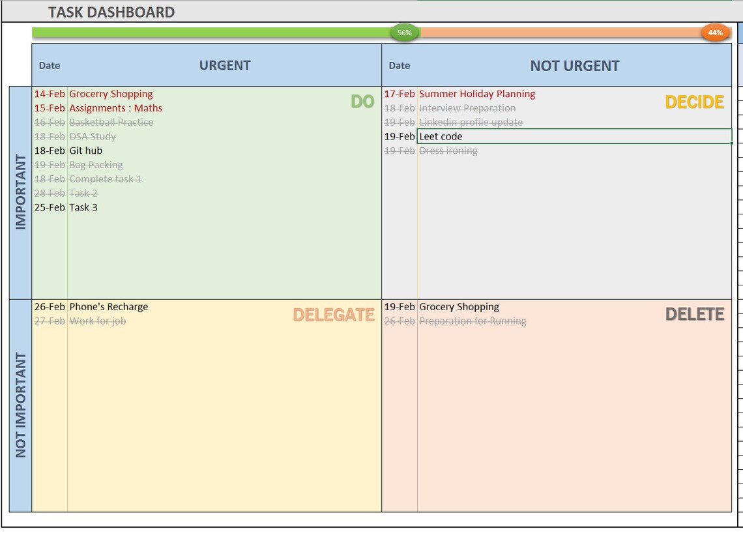Select the DECIDE quadrant label
Viewport: 743px width, 535px height.
(x=695, y=102)
